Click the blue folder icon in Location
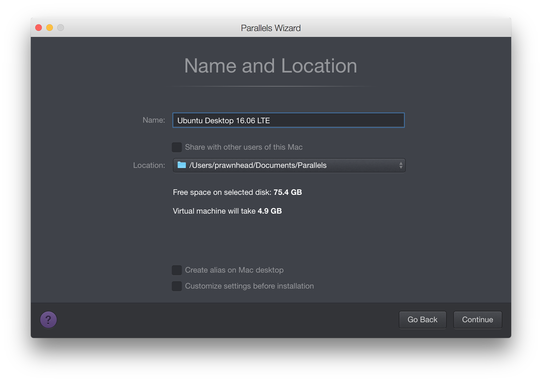This screenshot has width=542, height=382. point(182,165)
